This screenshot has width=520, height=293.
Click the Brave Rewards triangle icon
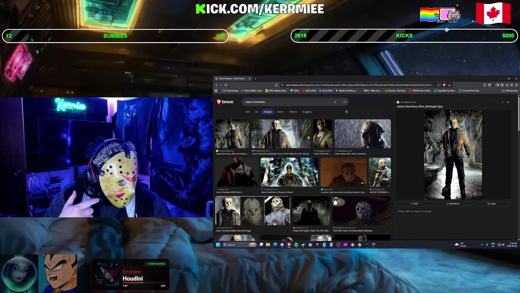[x=449, y=85]
